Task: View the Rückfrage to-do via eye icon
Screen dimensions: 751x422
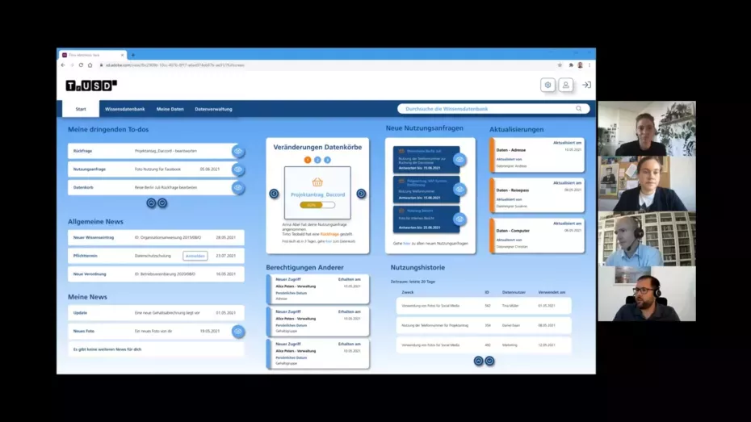Action: tap(237, 151)
